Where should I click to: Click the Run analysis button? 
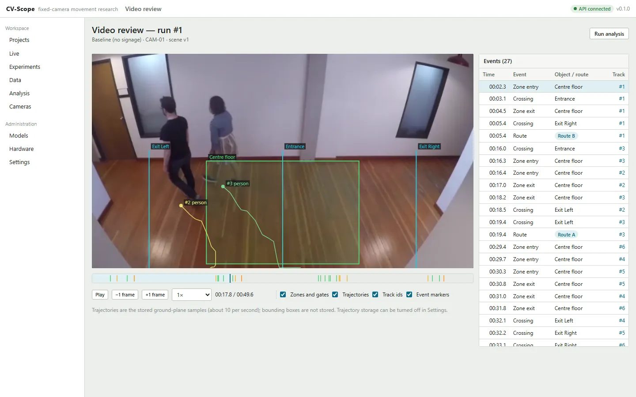coord(609,34)
